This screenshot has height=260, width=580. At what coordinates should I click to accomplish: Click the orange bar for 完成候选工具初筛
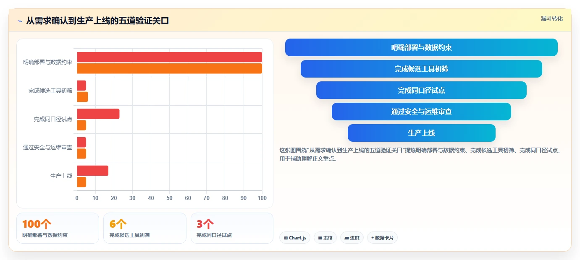(x=82, y=97)
